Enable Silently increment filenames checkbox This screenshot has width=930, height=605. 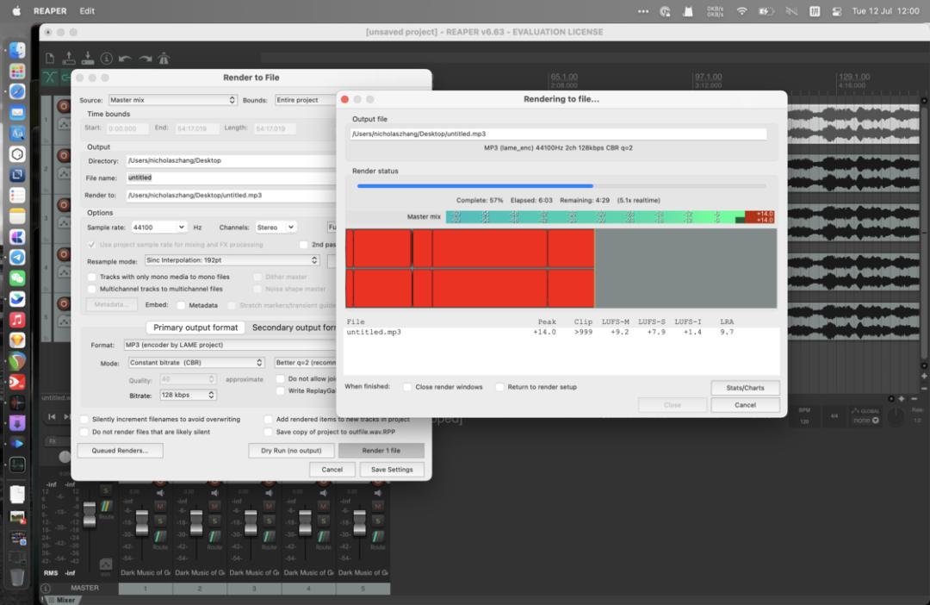(x=84, y=419)
